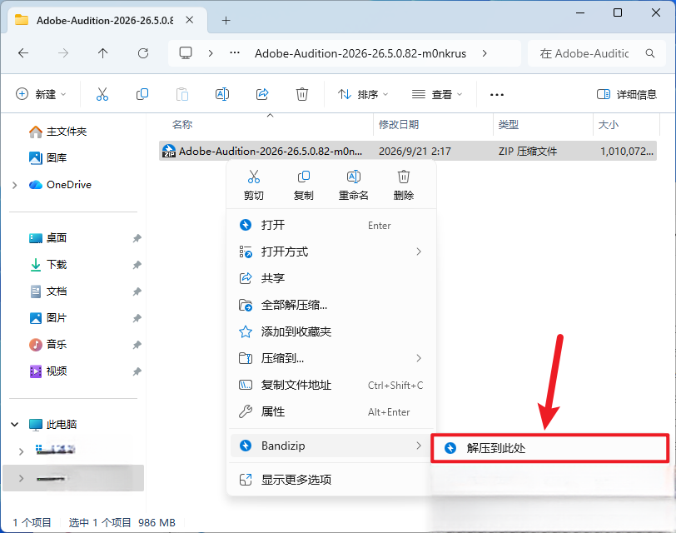Select 打开 in the context menu
Viewport: 676px width, 533px height.
(331, 225)
